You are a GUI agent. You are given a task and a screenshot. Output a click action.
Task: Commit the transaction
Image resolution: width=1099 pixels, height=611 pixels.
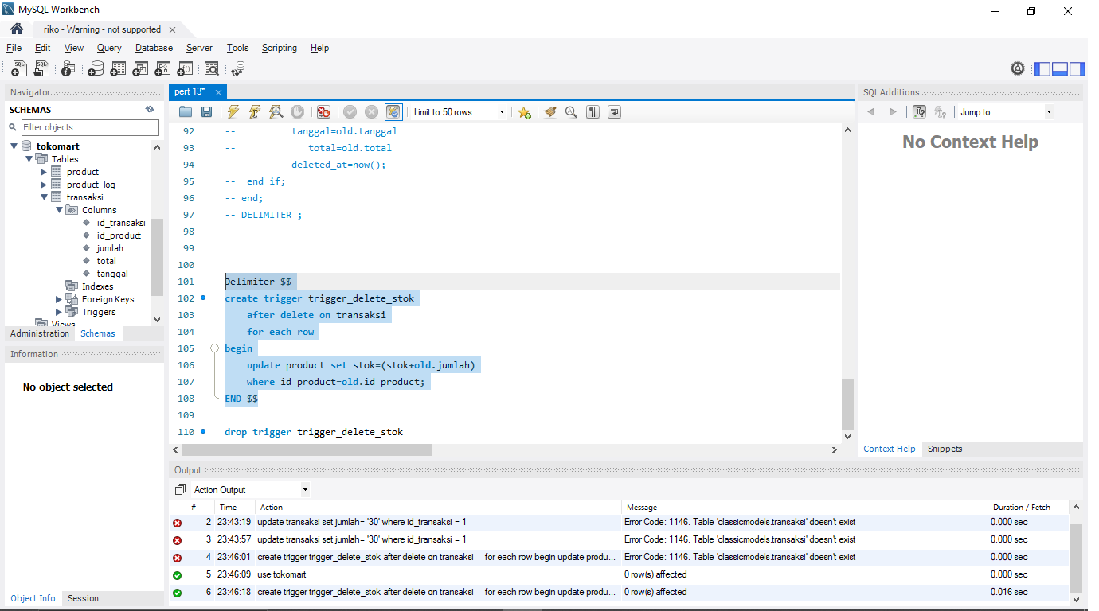pos(350,112)
